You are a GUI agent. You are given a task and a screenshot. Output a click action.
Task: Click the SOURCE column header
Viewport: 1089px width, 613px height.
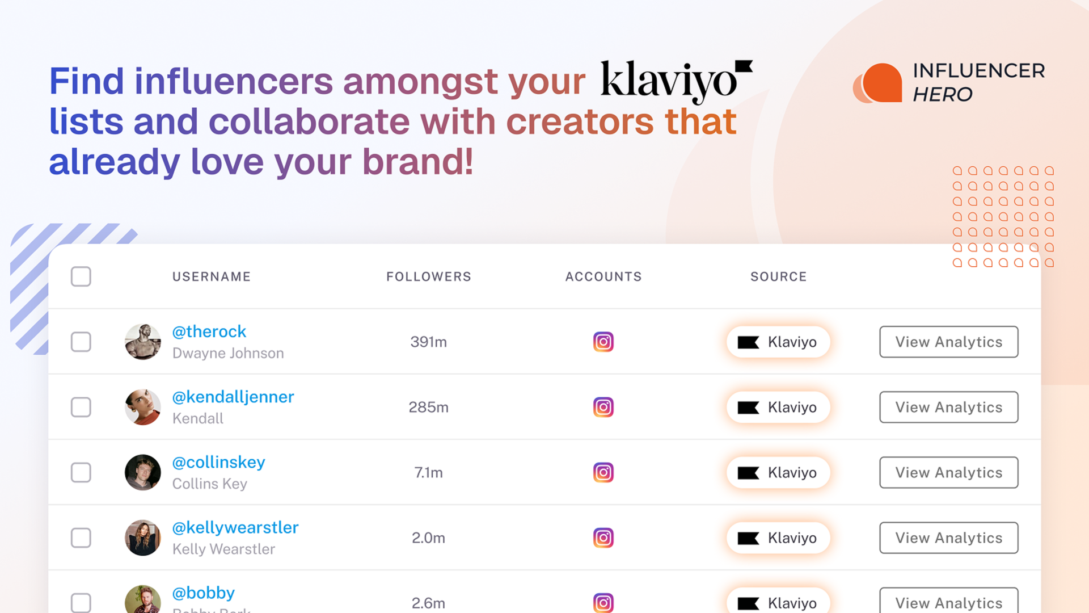pos(778,276)
